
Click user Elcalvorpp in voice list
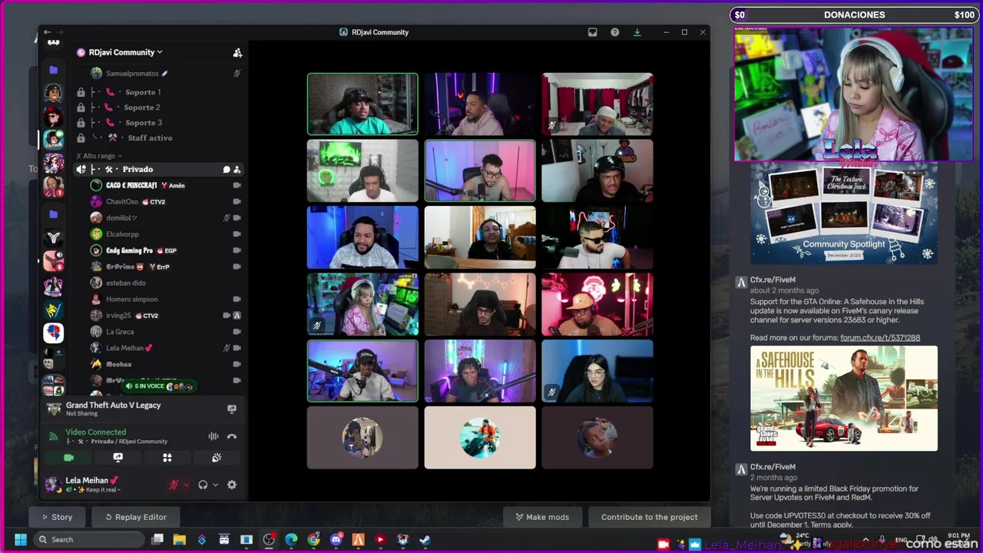[122, 234]
